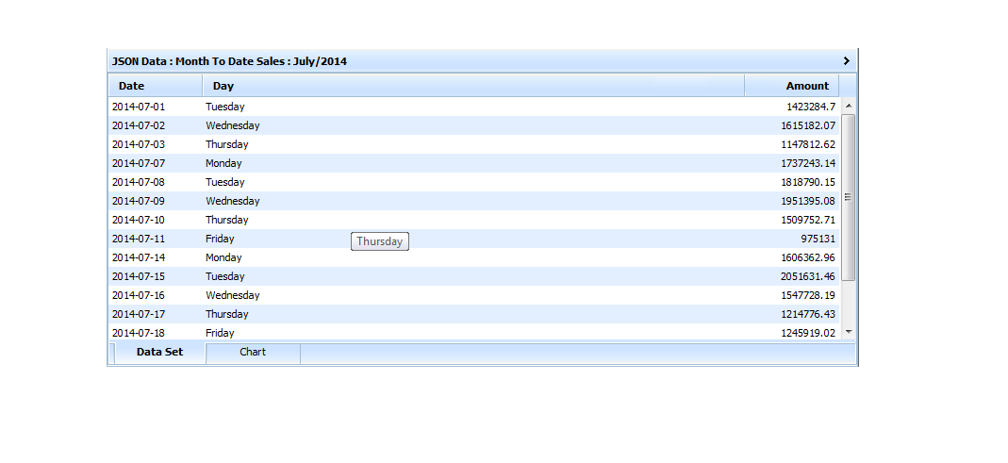
Task: Click Monday in the 2014-07-07 row
Action: 223,163
